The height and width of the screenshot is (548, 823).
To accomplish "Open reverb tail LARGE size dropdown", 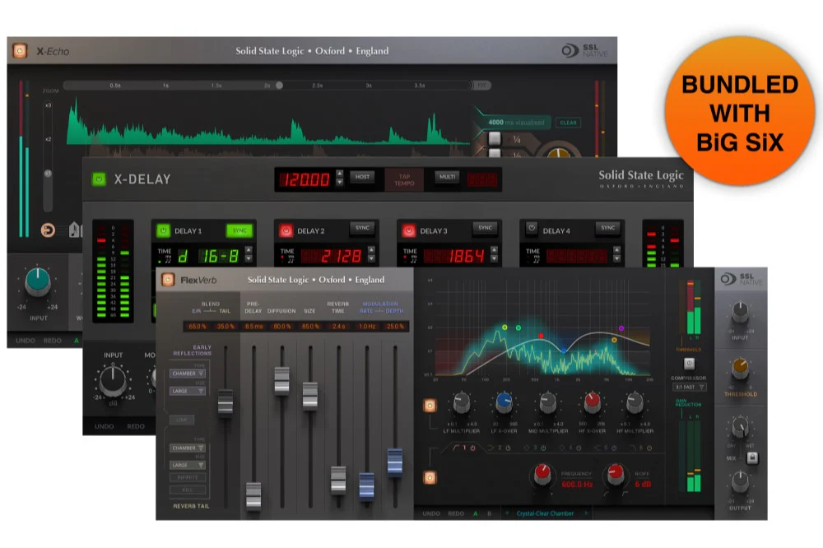I will point(188,465).
